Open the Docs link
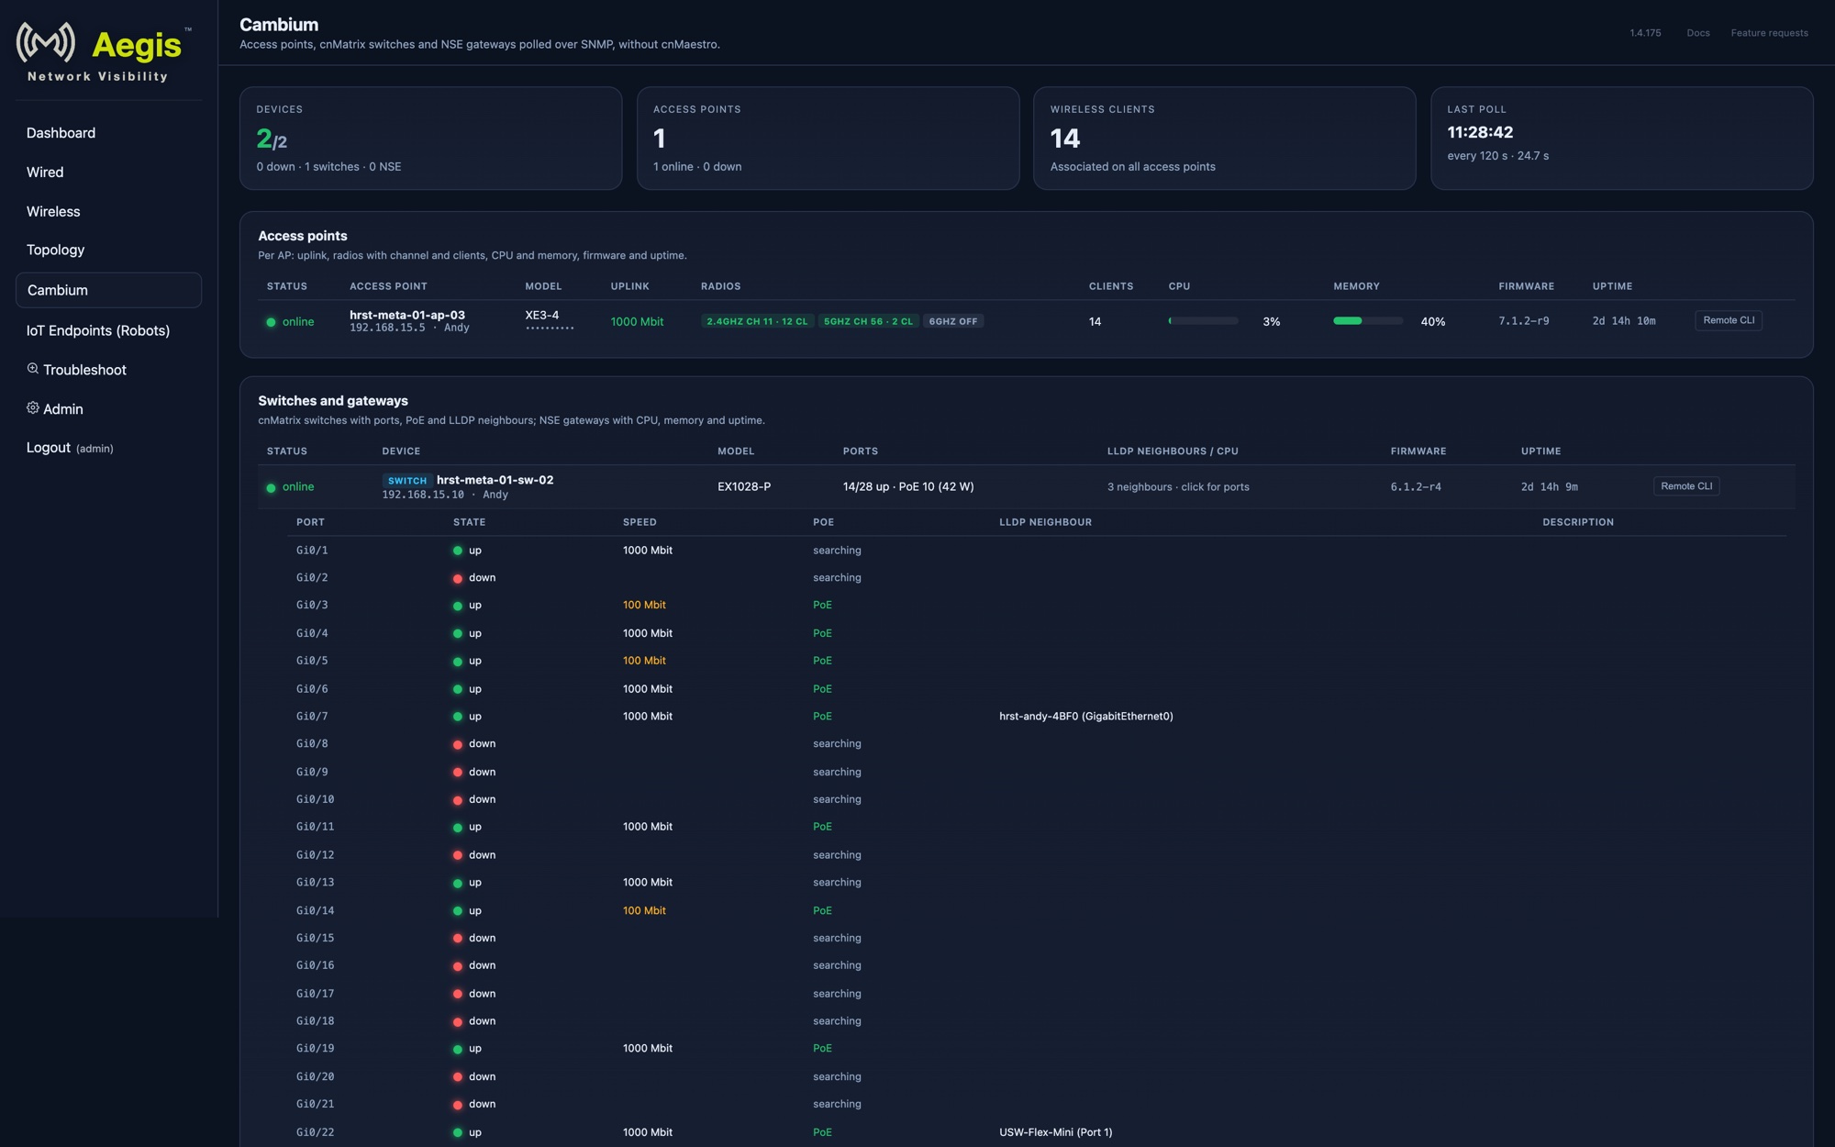The image size is (1835, 1147). point(1698,33)
